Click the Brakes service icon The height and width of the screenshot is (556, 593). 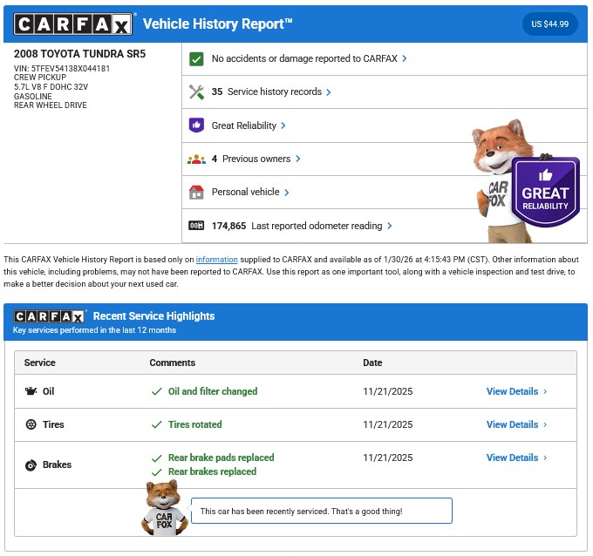[x=31, y=464]
